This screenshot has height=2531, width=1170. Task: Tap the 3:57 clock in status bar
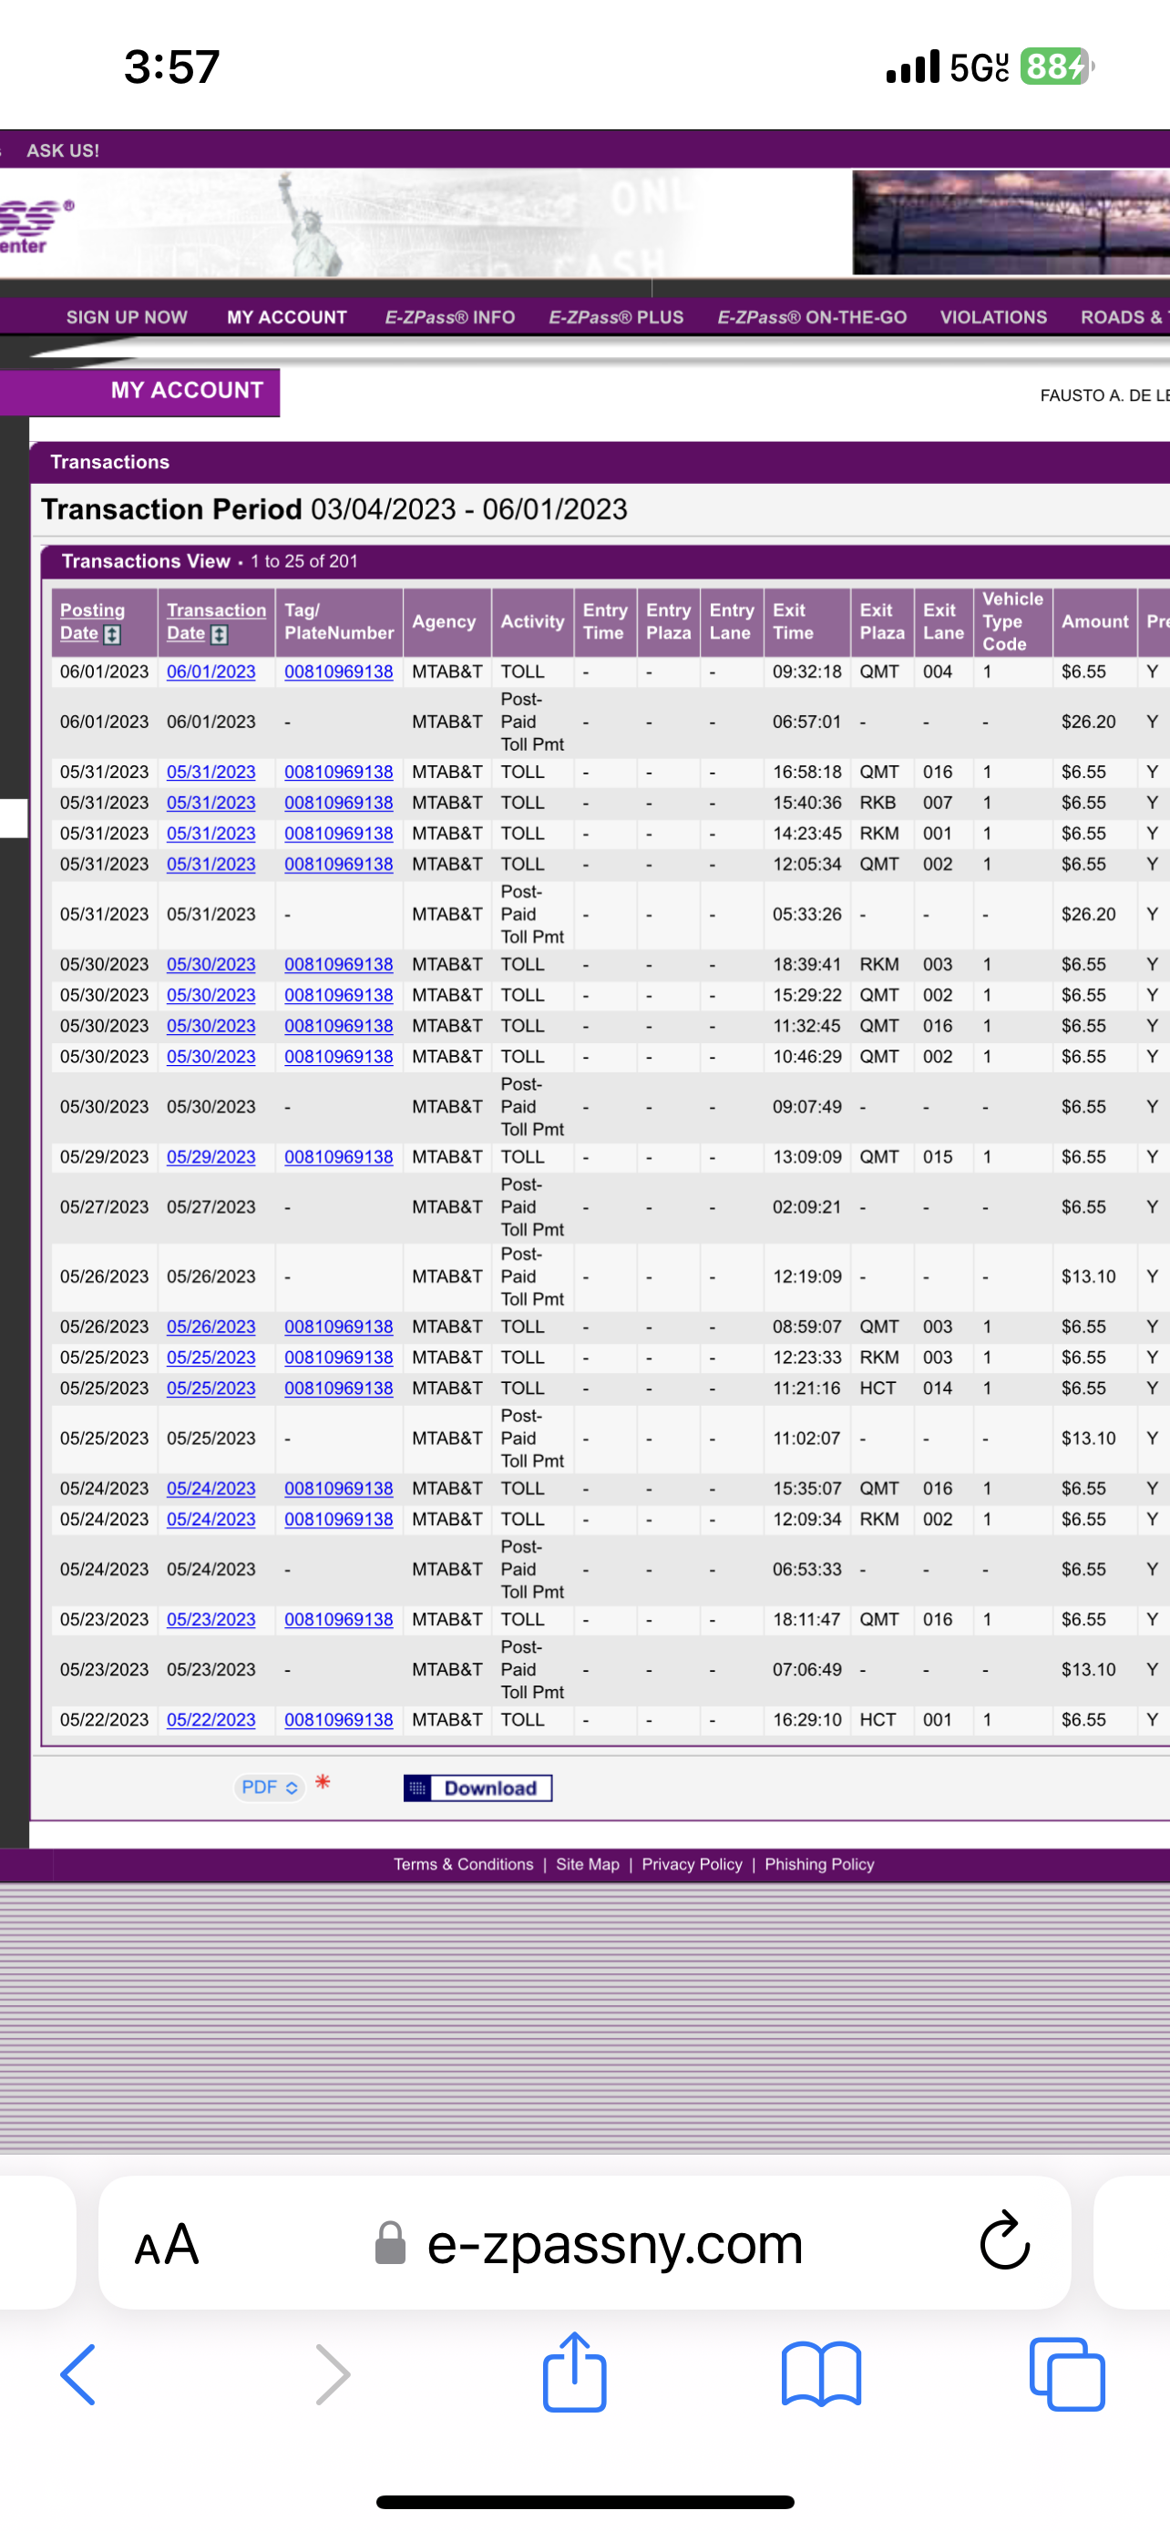pos(172,67)
